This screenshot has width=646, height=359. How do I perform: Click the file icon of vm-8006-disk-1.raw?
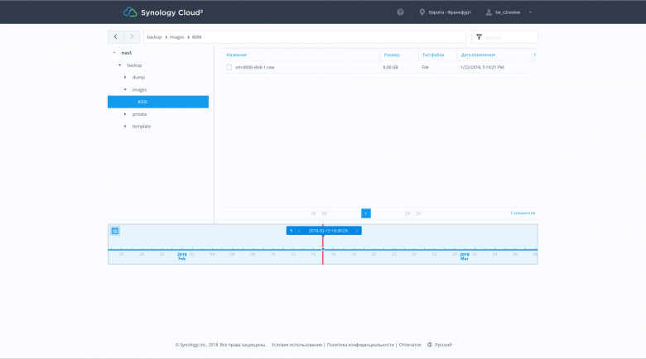(229, 67)
